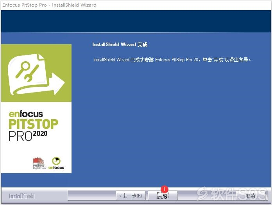Click the heading 'InstallShield Wizard 完成'

tap(120, 45)
